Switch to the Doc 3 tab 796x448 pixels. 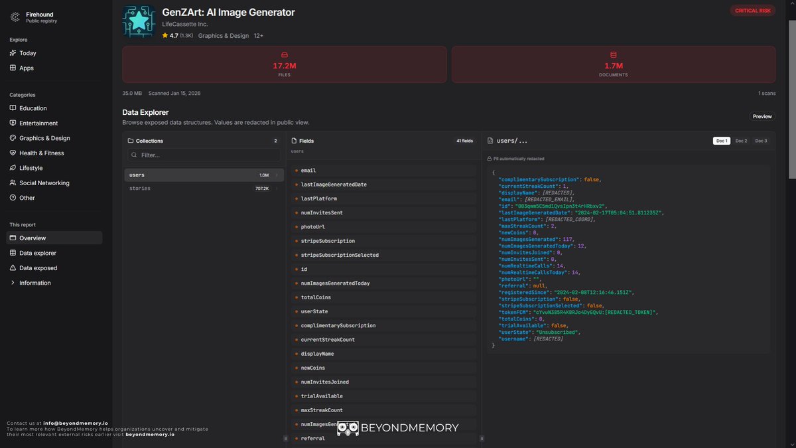[761, 141]
